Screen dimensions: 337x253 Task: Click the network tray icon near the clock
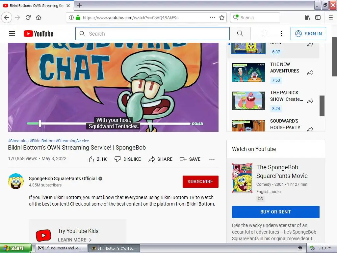[x=313, y=248]
